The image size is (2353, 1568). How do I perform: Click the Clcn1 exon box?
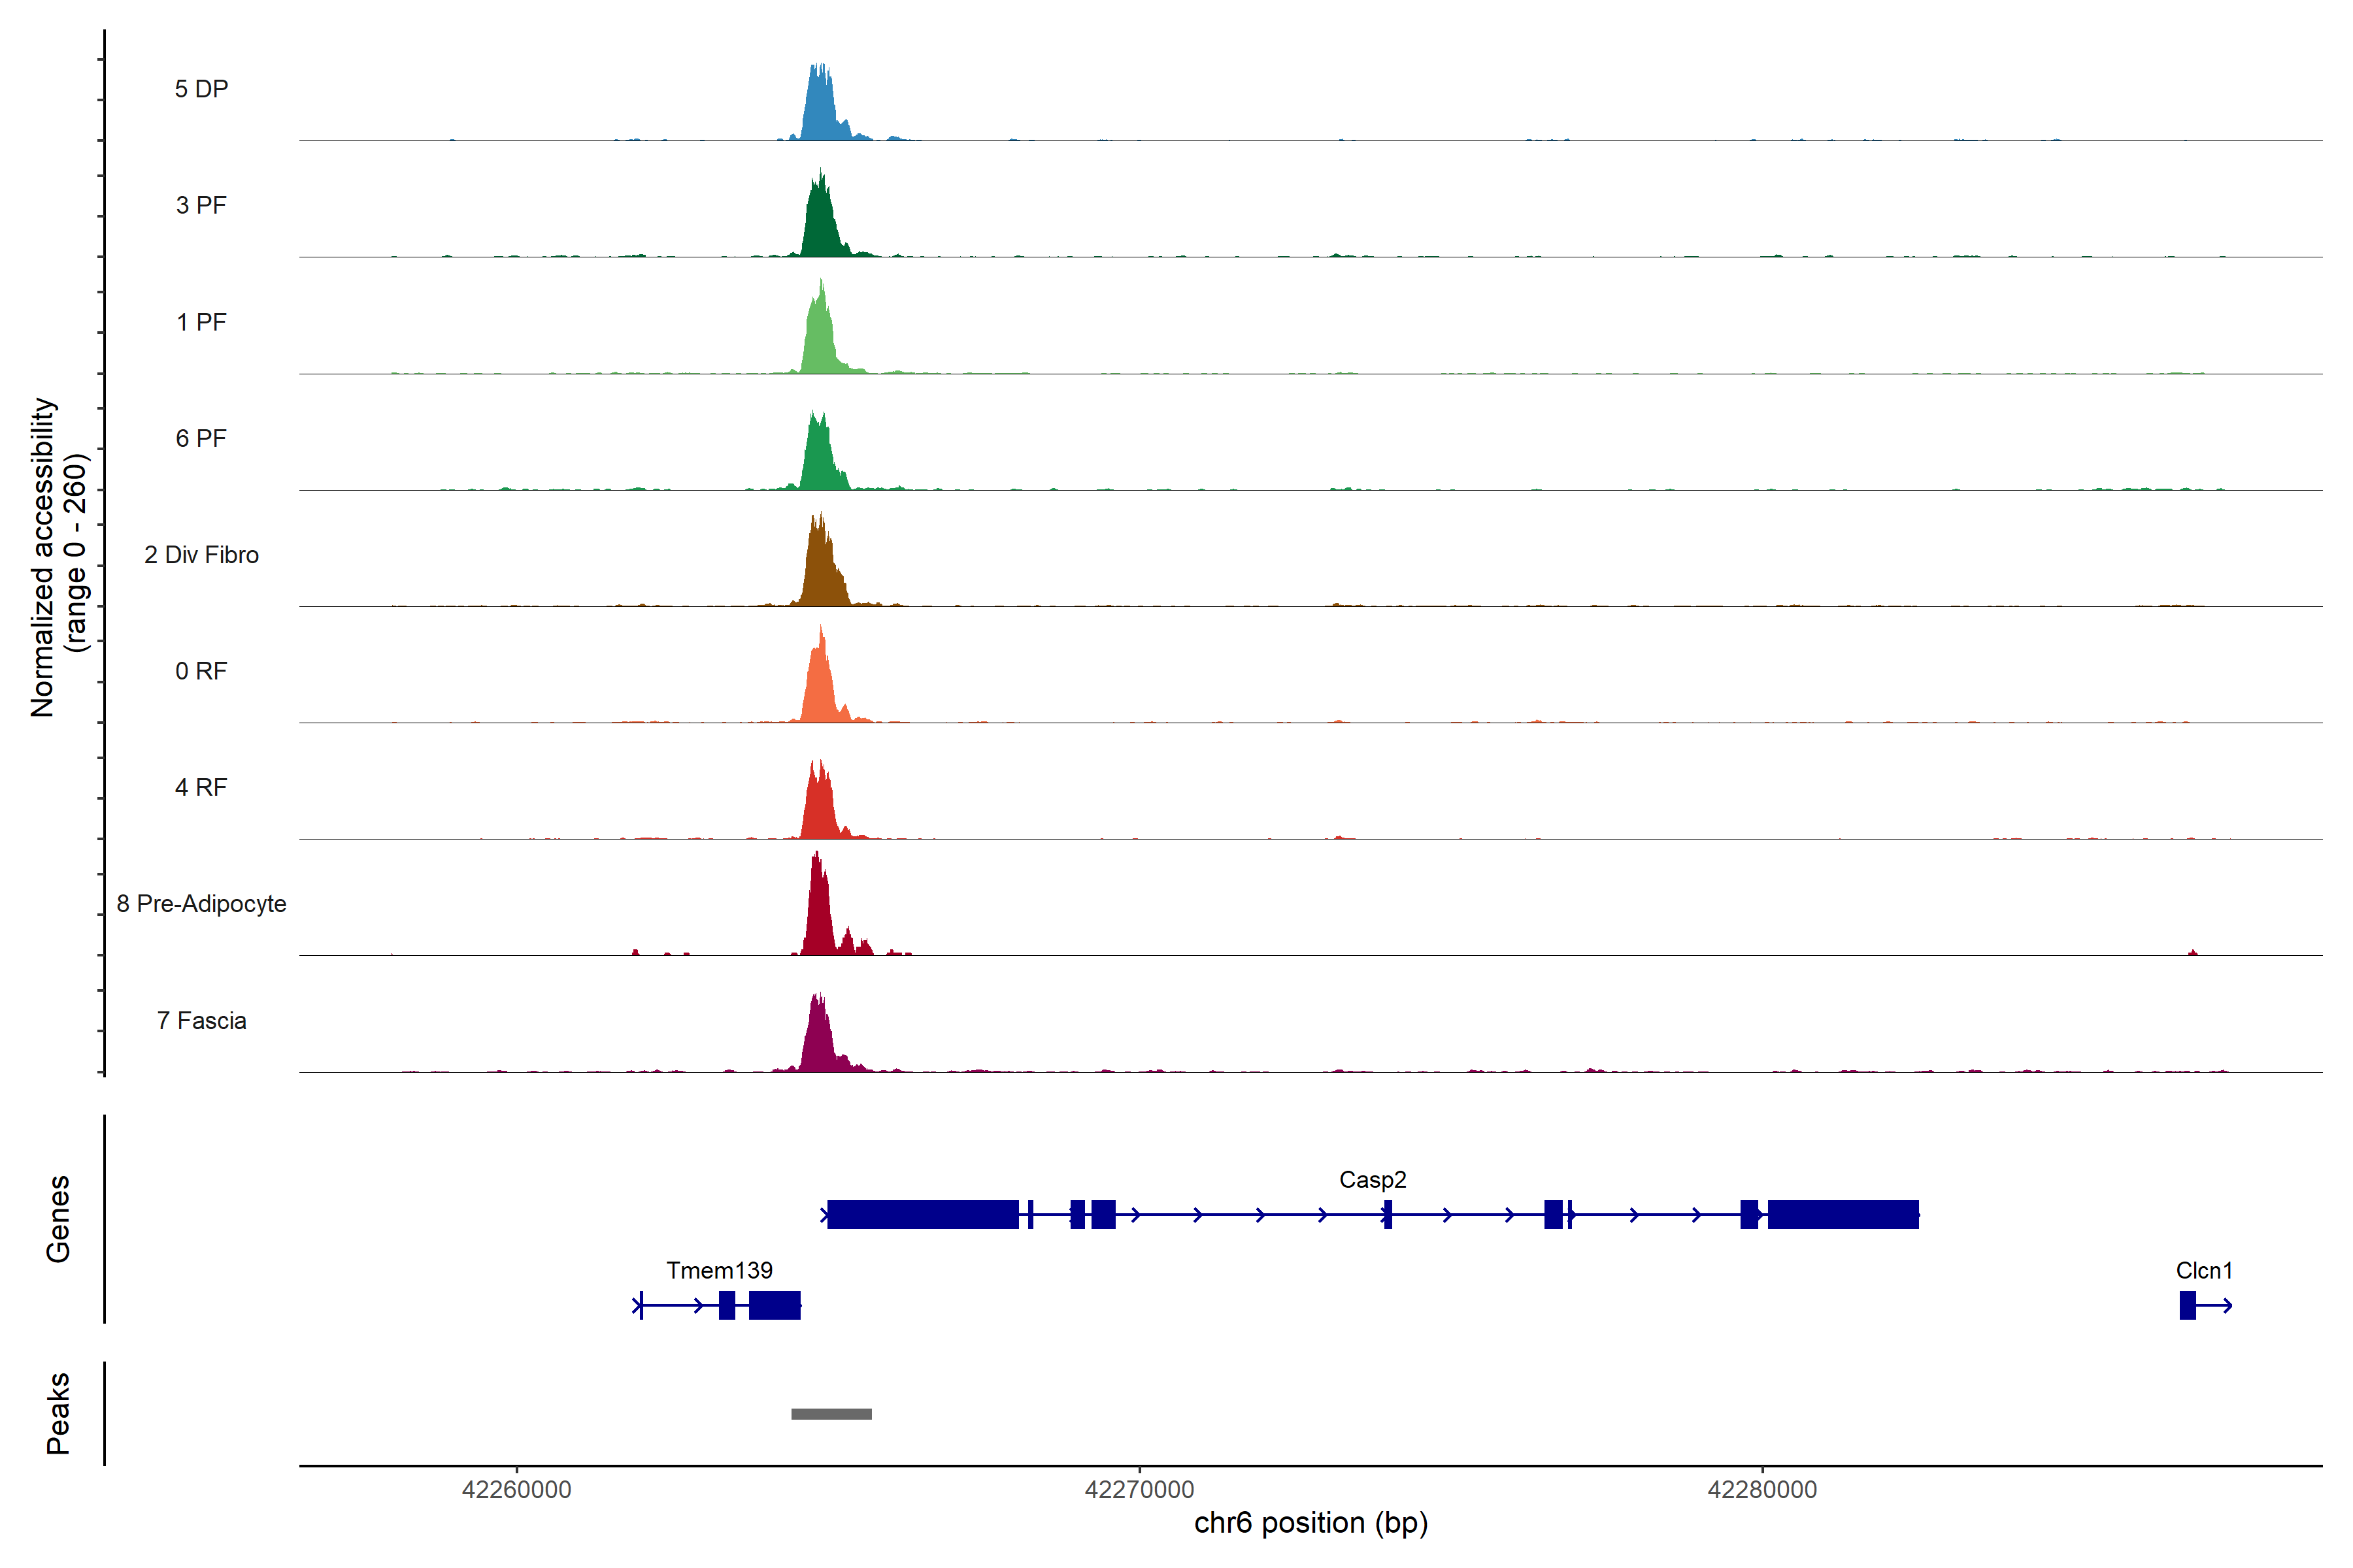tap(2187, 1305)
